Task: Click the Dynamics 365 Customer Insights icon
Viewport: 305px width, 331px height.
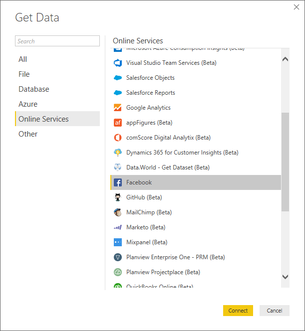Action: point(118,153)
